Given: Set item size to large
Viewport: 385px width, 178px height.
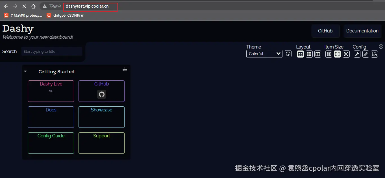Looking at the screenshot, I should 346,54.
